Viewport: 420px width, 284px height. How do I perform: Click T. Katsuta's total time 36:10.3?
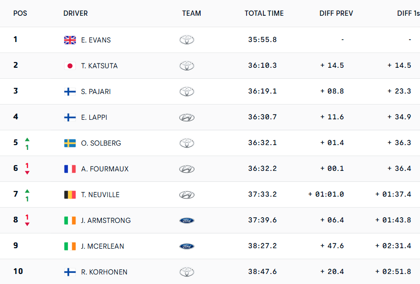[262, 66]
